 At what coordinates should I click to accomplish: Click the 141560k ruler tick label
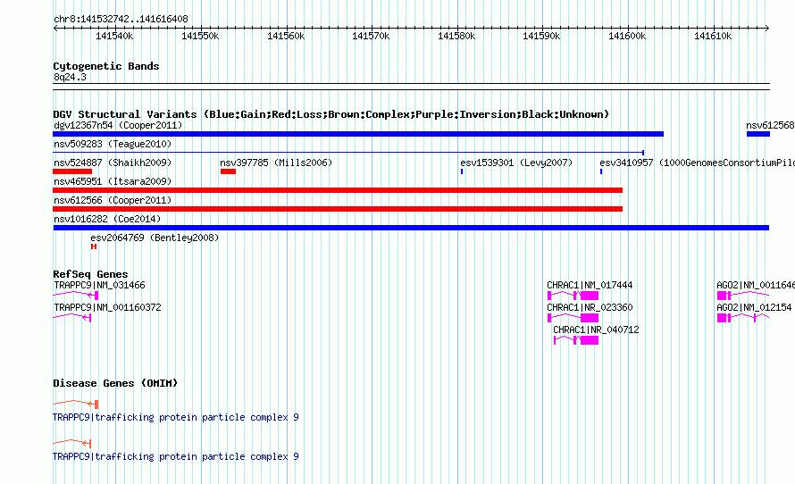tap(286, 36)
